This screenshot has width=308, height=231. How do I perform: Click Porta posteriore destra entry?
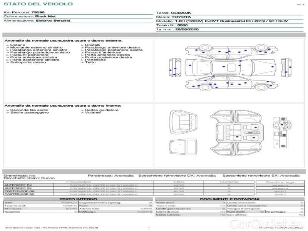109,57
